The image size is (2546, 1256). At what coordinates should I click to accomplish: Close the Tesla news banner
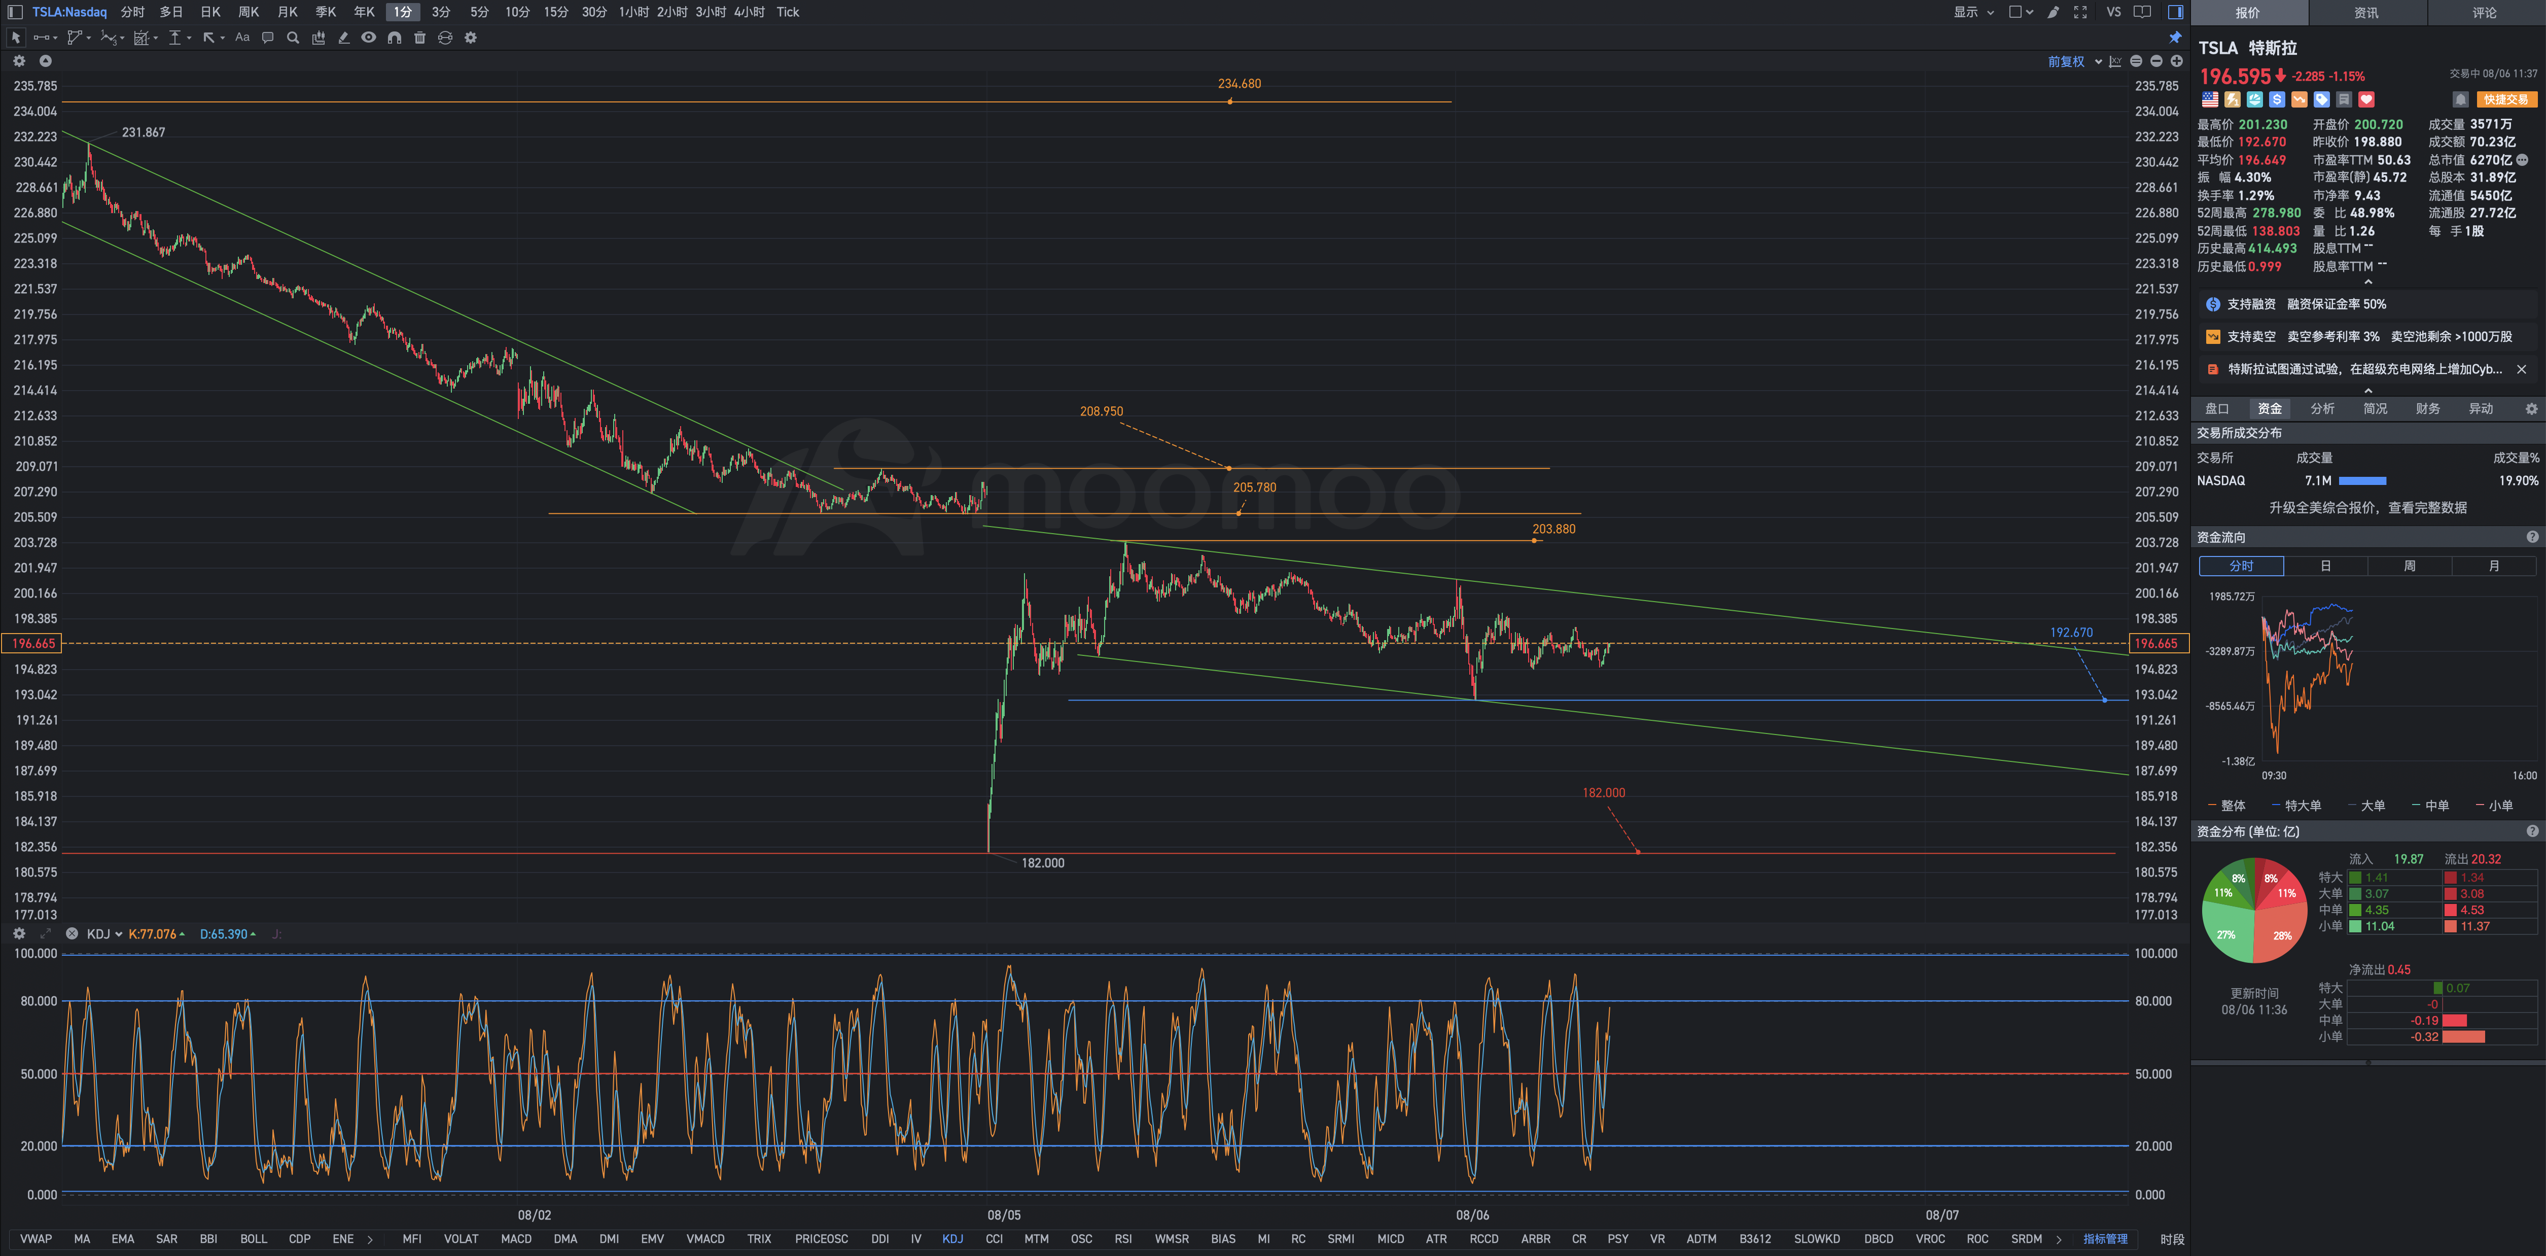point(2521,370)
